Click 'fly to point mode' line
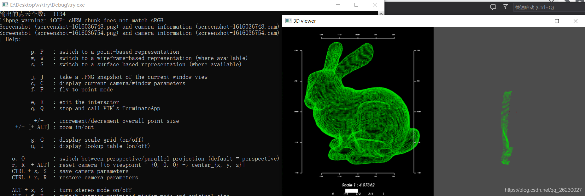 (x=86, y=90)
